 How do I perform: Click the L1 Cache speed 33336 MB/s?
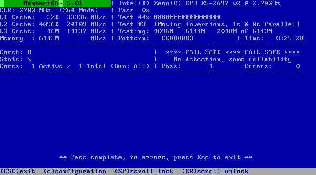pyautogui.click(x=86, y=17)
